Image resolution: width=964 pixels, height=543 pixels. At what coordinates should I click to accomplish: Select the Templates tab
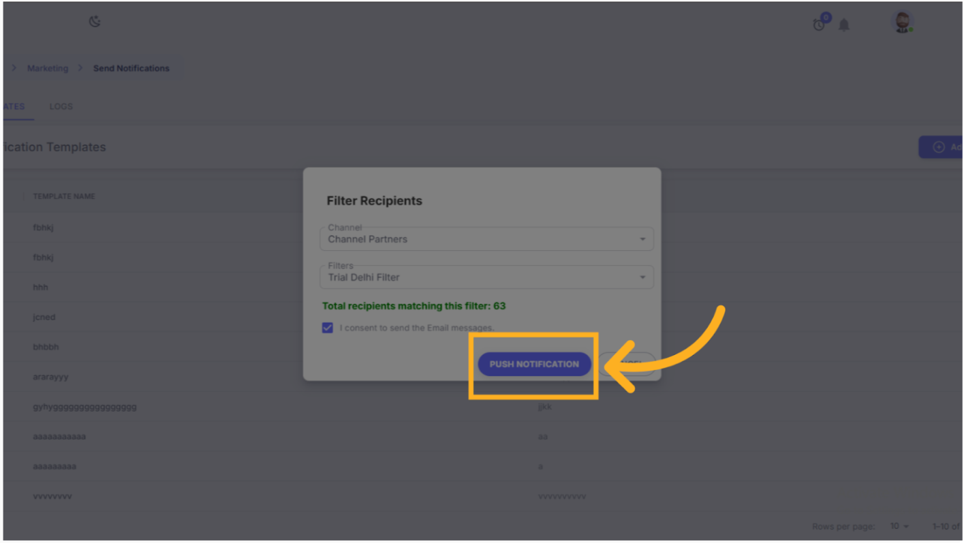(x=14, y=106)
